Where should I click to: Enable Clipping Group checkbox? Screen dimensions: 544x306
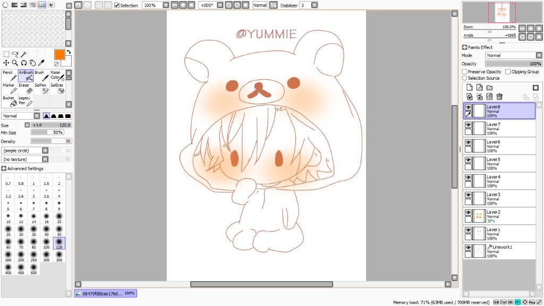[x=508, y=72]
